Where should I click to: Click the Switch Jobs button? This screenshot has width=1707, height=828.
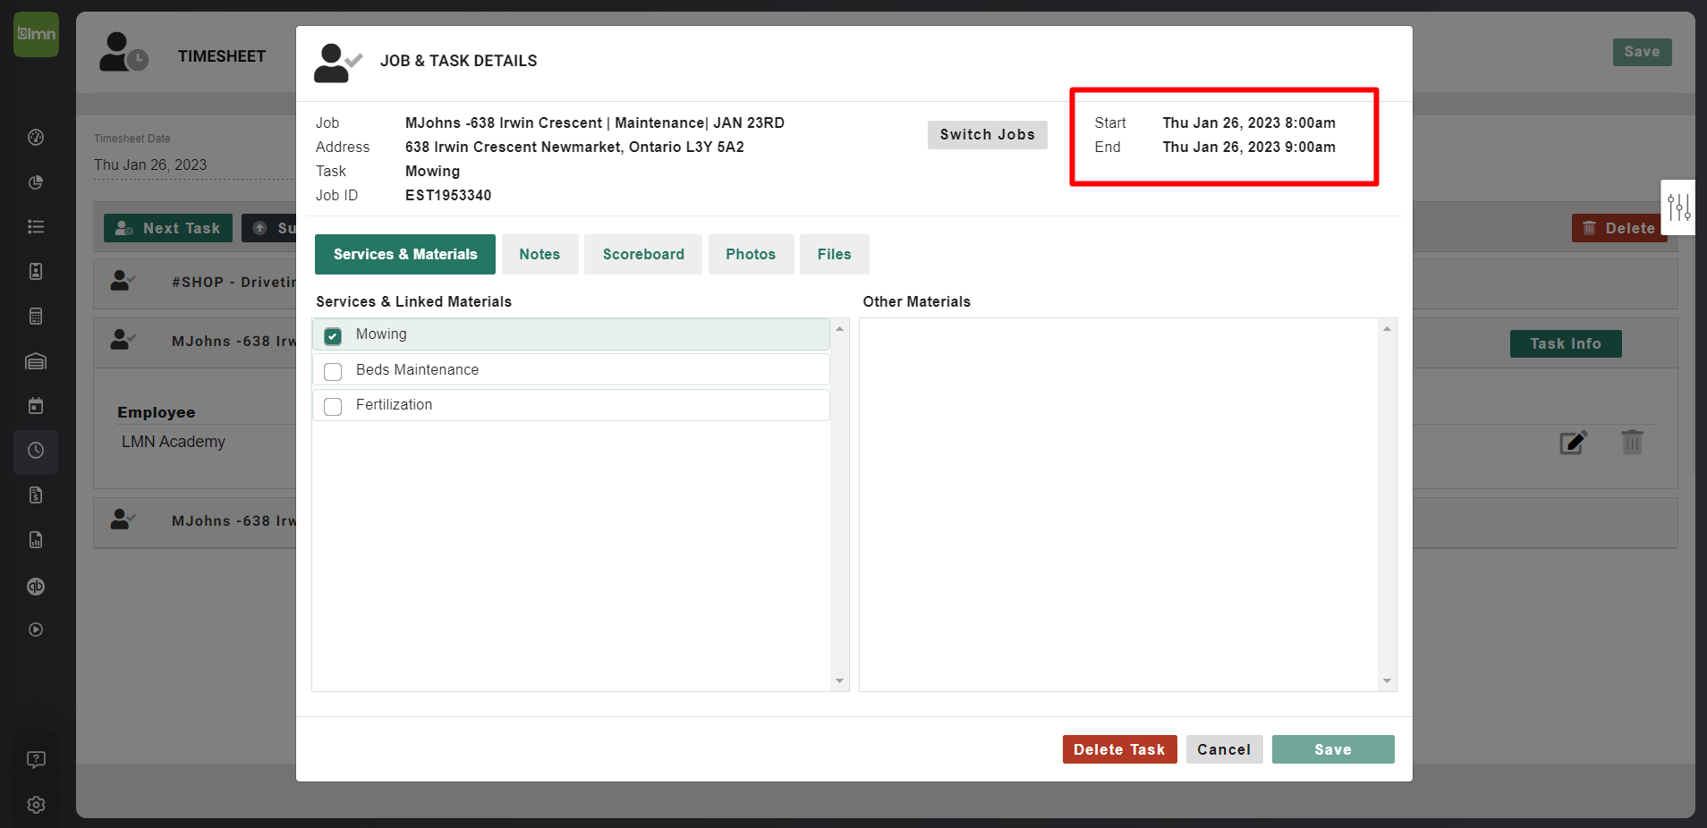coord(987,134)
